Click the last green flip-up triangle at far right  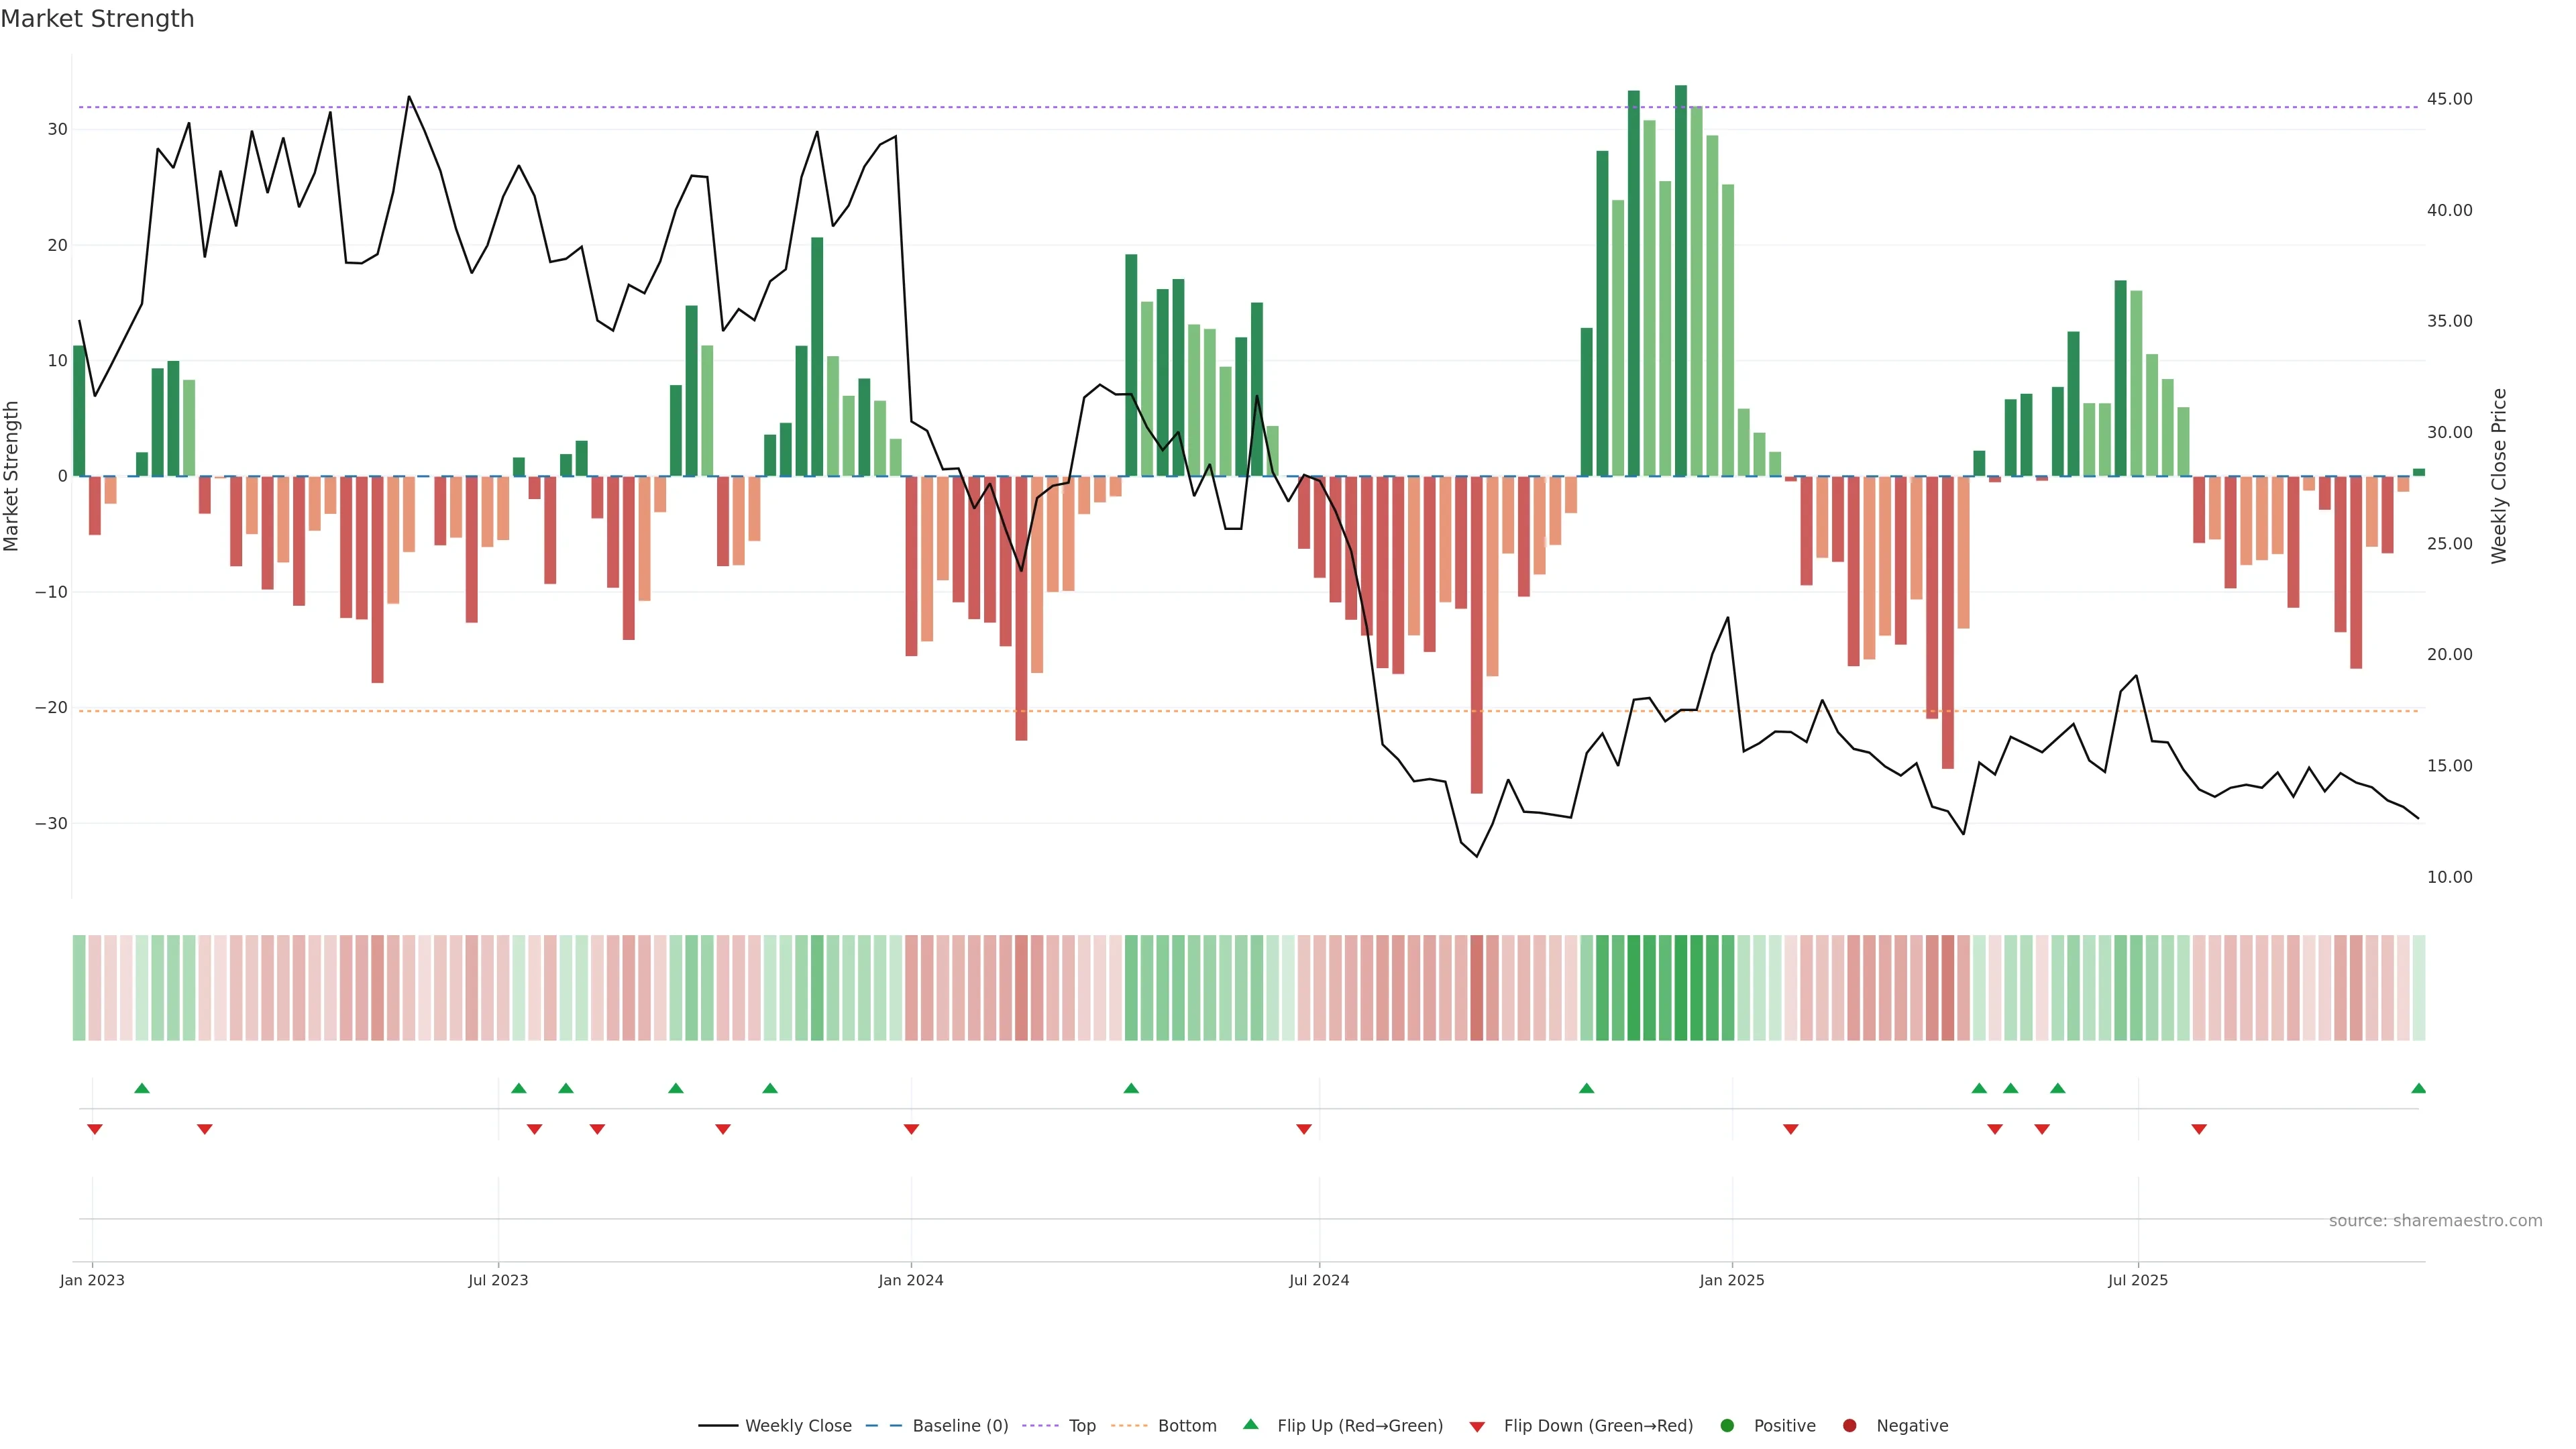click(2418, 1088)
